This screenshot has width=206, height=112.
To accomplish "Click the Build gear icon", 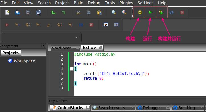I will coord(140,12).
